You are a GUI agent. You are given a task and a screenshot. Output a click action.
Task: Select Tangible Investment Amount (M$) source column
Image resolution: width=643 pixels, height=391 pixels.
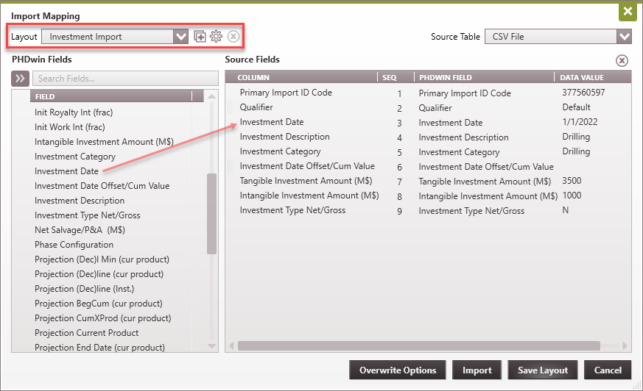pos(306,181)
